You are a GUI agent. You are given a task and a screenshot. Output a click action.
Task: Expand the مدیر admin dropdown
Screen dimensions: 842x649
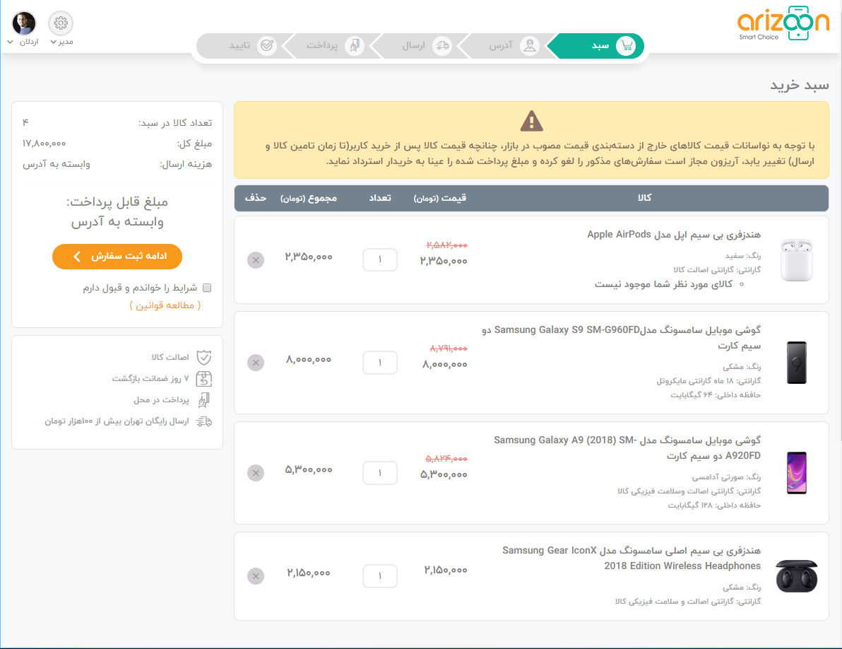click(x=61, y=42)
